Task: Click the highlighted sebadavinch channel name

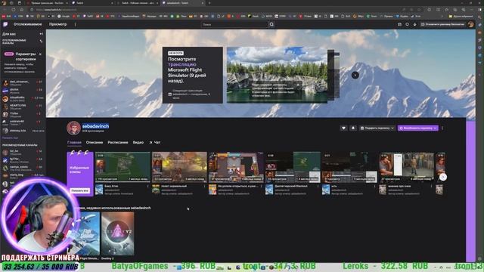Action: coord(95,126)
